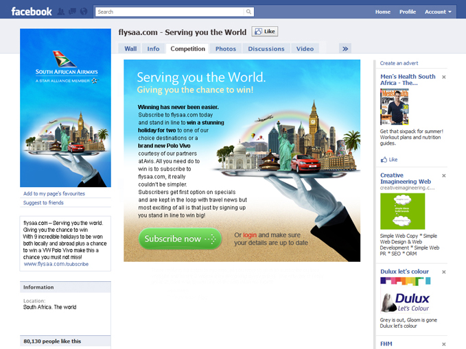Screen dimensions: 466x349
Task: Open the notifications globe icon
Action: (x=84, y=12)
